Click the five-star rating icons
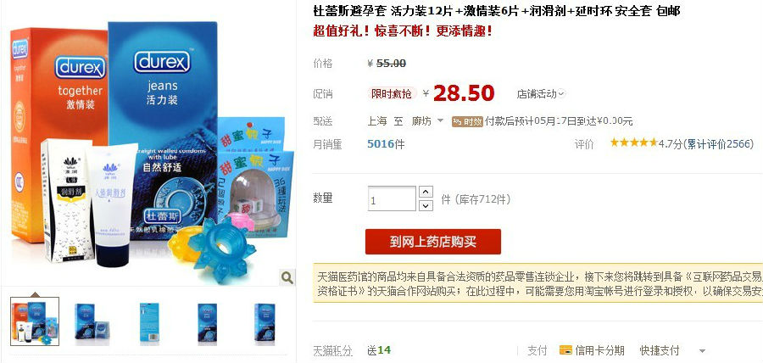 click(633, 142)
